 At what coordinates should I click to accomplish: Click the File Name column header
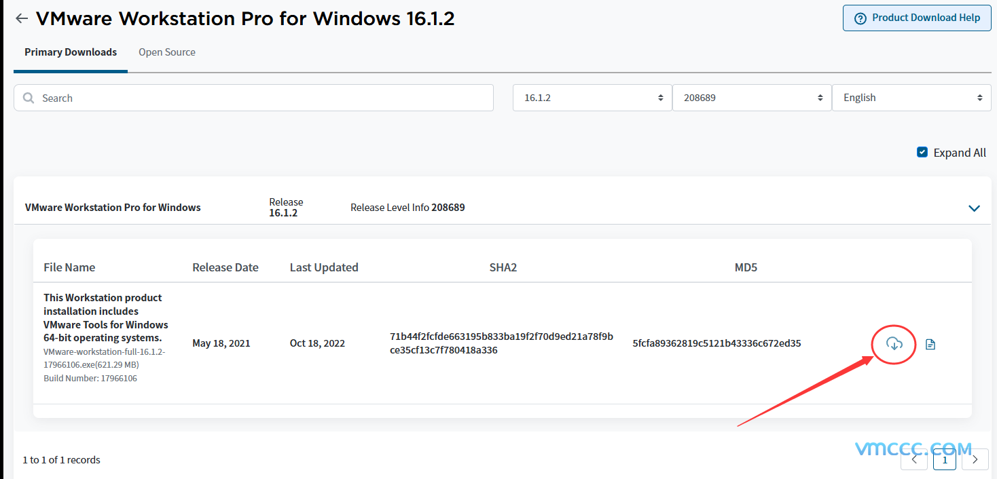point(69,267)
